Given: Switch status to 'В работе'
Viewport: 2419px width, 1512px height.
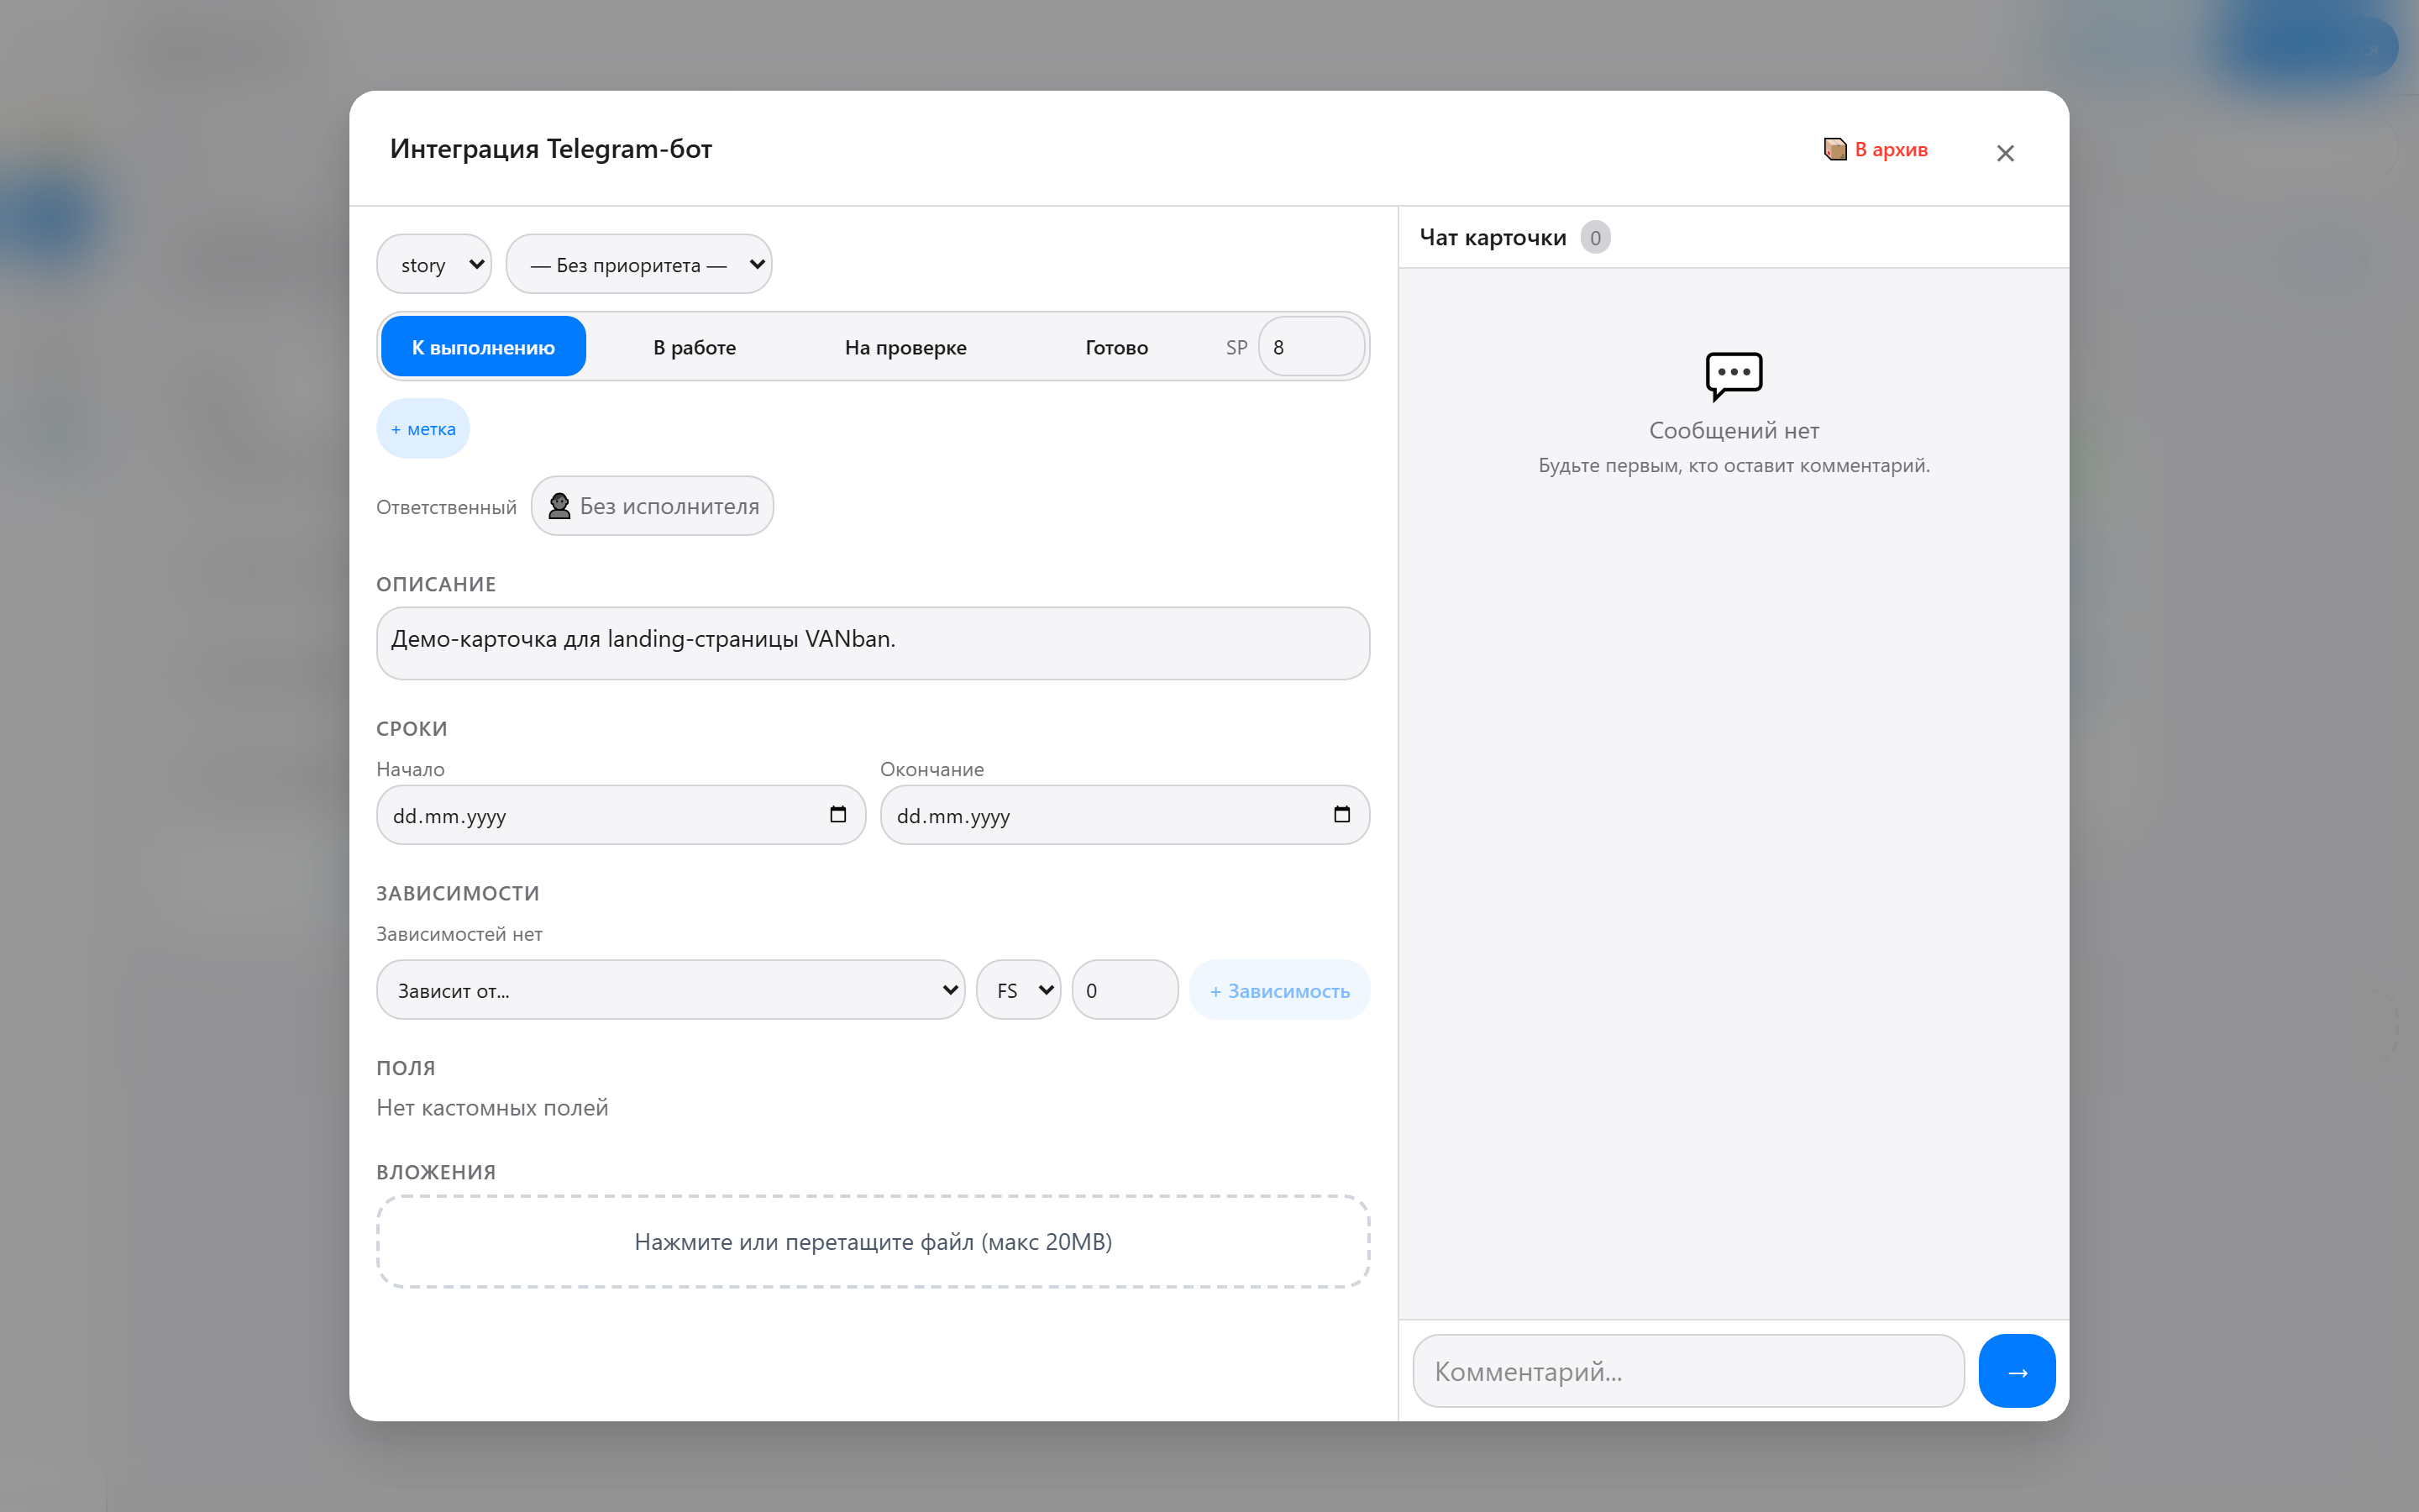Looking at the screenshot, I should point(695,347).
